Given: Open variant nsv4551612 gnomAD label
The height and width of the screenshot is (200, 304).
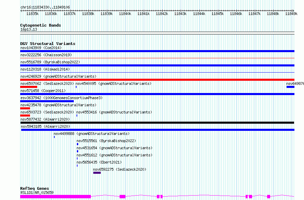Looking at the screenshot, I should point(114,155).
